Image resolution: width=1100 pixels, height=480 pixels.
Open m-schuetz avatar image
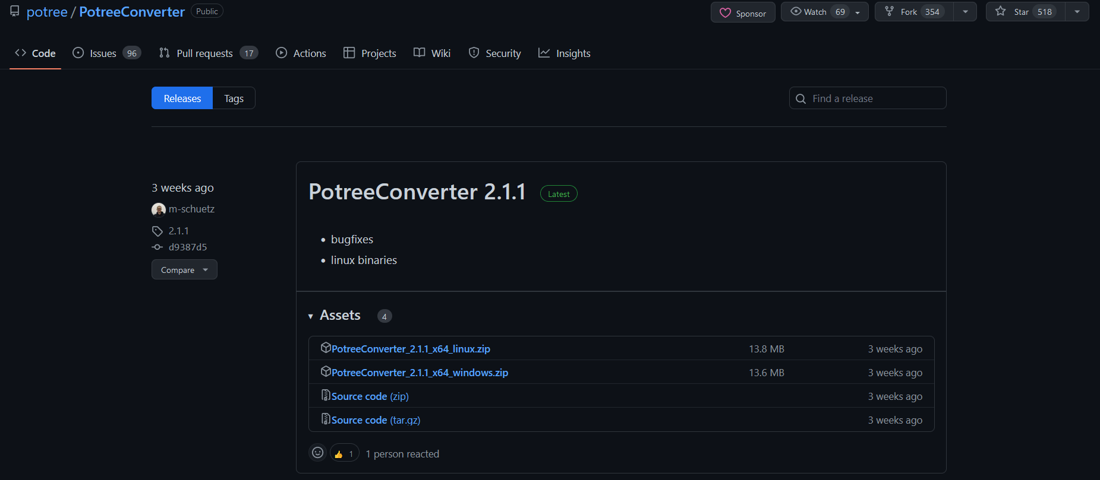click(x=159, y=209)
